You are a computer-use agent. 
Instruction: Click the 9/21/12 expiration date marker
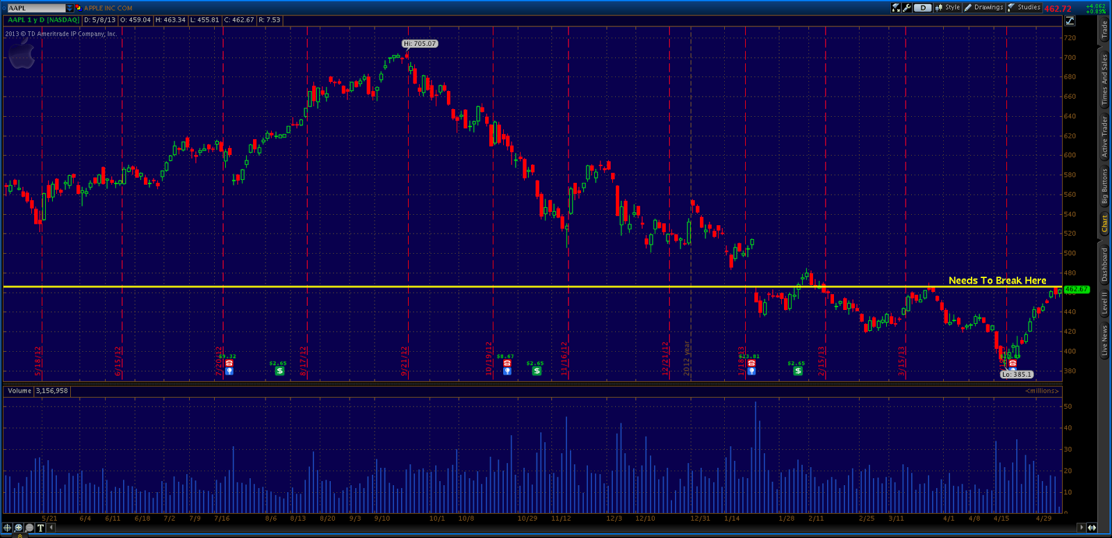coord(404,361)
